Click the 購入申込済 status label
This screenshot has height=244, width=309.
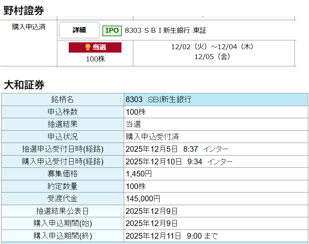point(29,27)
